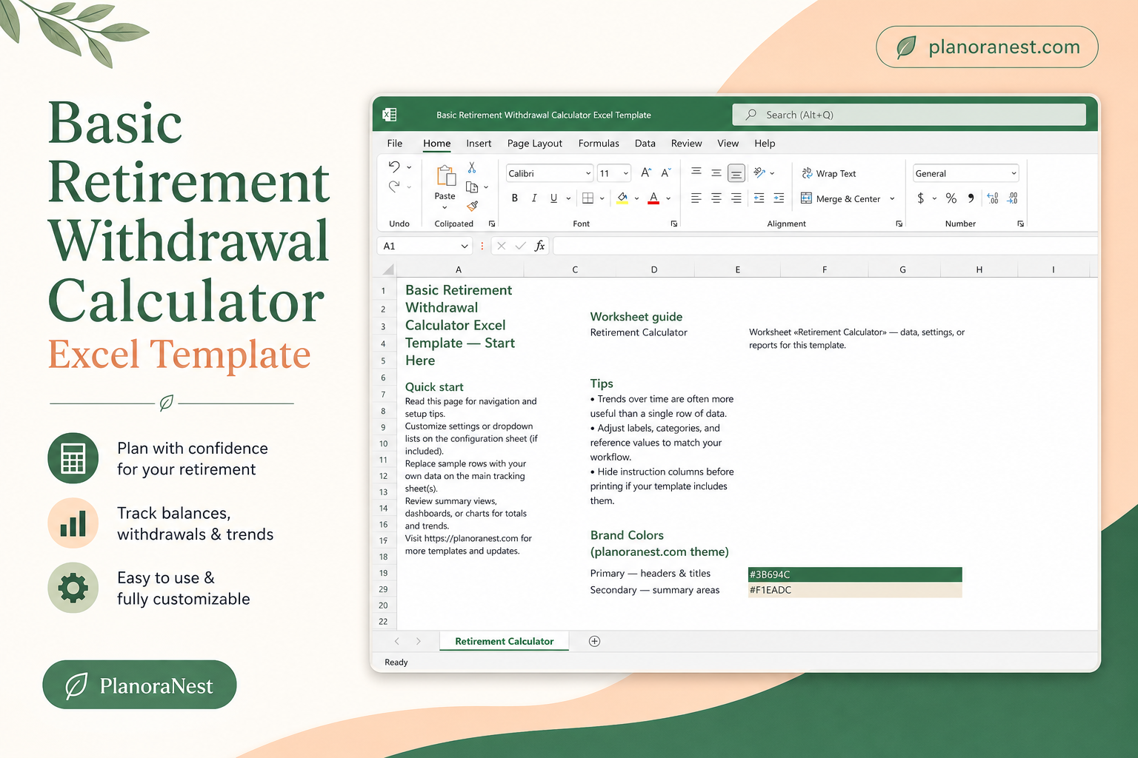Decrease font size with smaller A icon
The image size is (1138, 758).
click(x=666, y=172)
